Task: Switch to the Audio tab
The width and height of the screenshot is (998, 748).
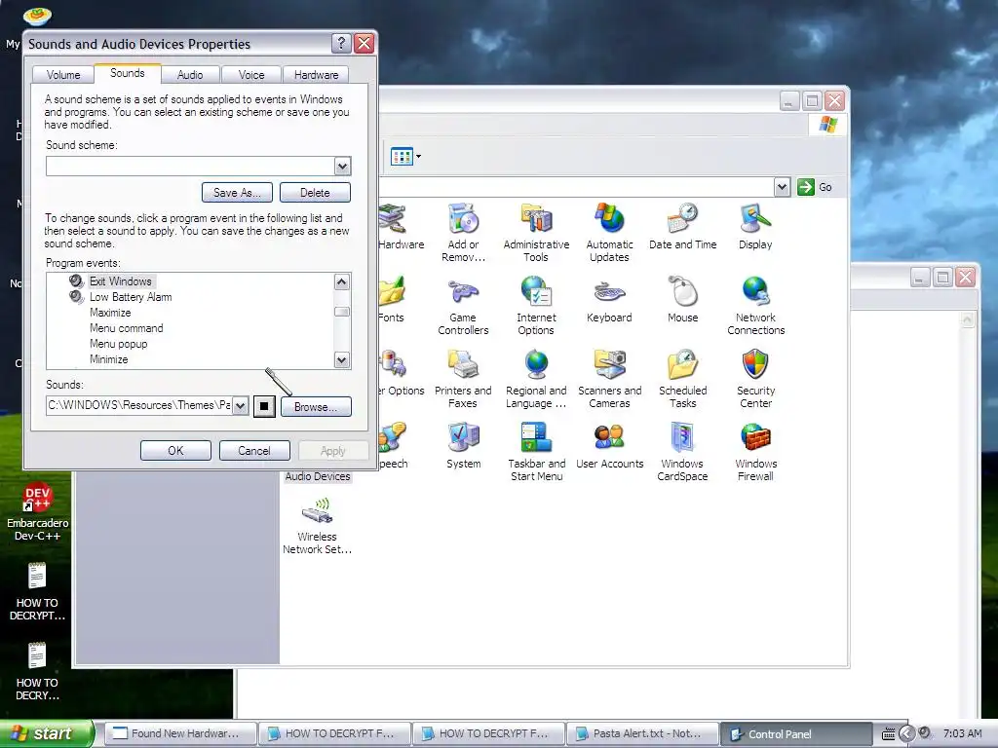Action: click(x=190, y=75)
